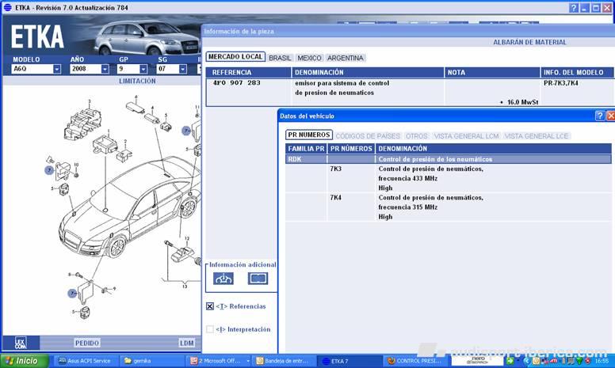Select the 7K3 PR number row
The width and height of the screenshot is (615, 368).
click(449, 178)
